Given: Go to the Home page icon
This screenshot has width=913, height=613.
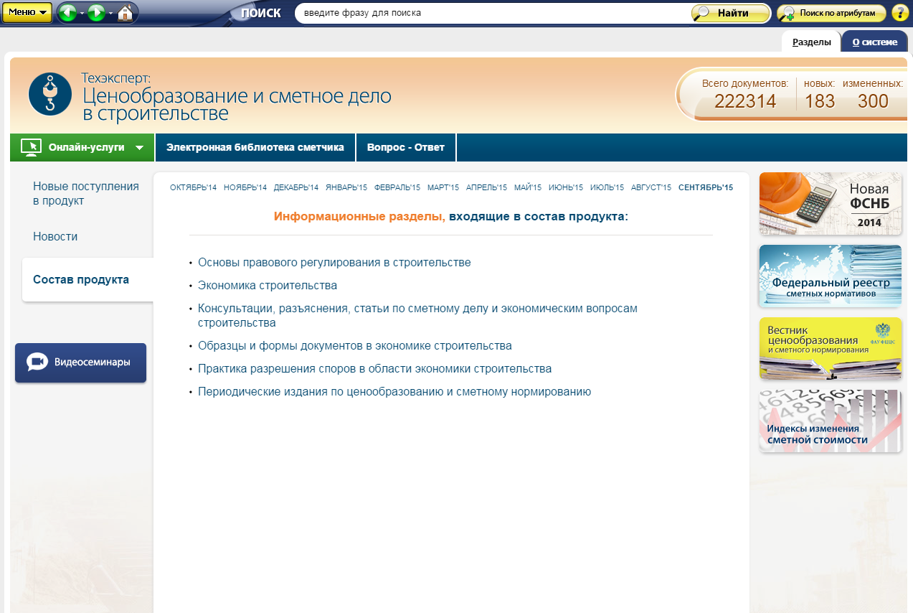Looking at the screenshot, I should pyautogui.click(x=126, y=13).
